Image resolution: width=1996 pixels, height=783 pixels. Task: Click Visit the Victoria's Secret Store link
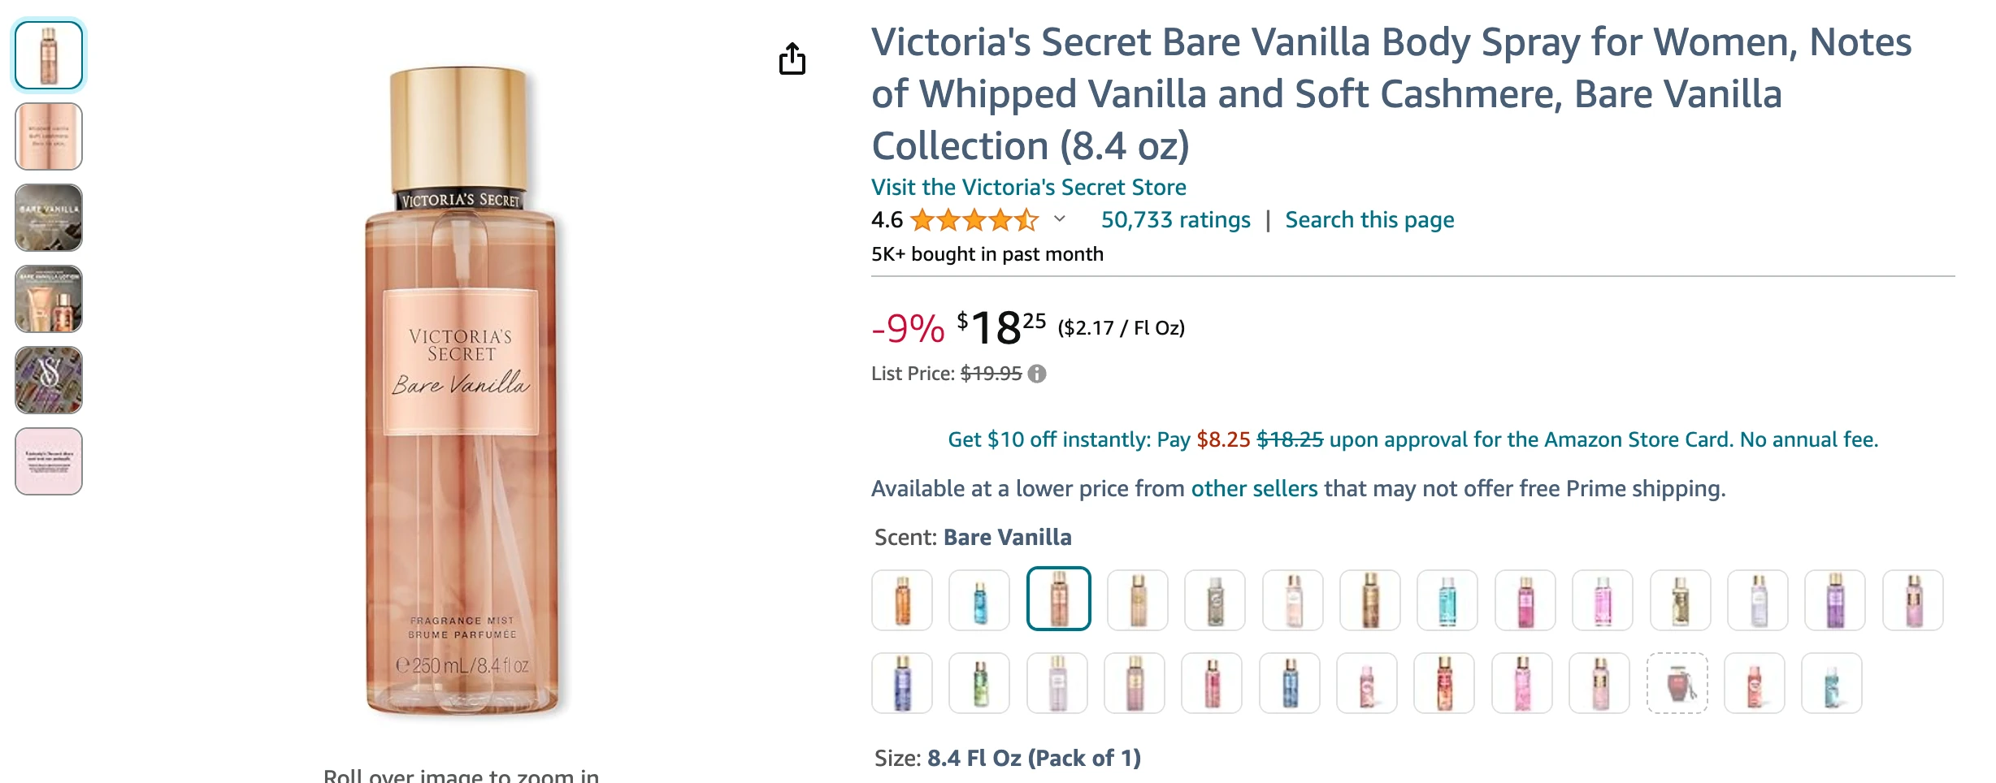pos(1028,188)
